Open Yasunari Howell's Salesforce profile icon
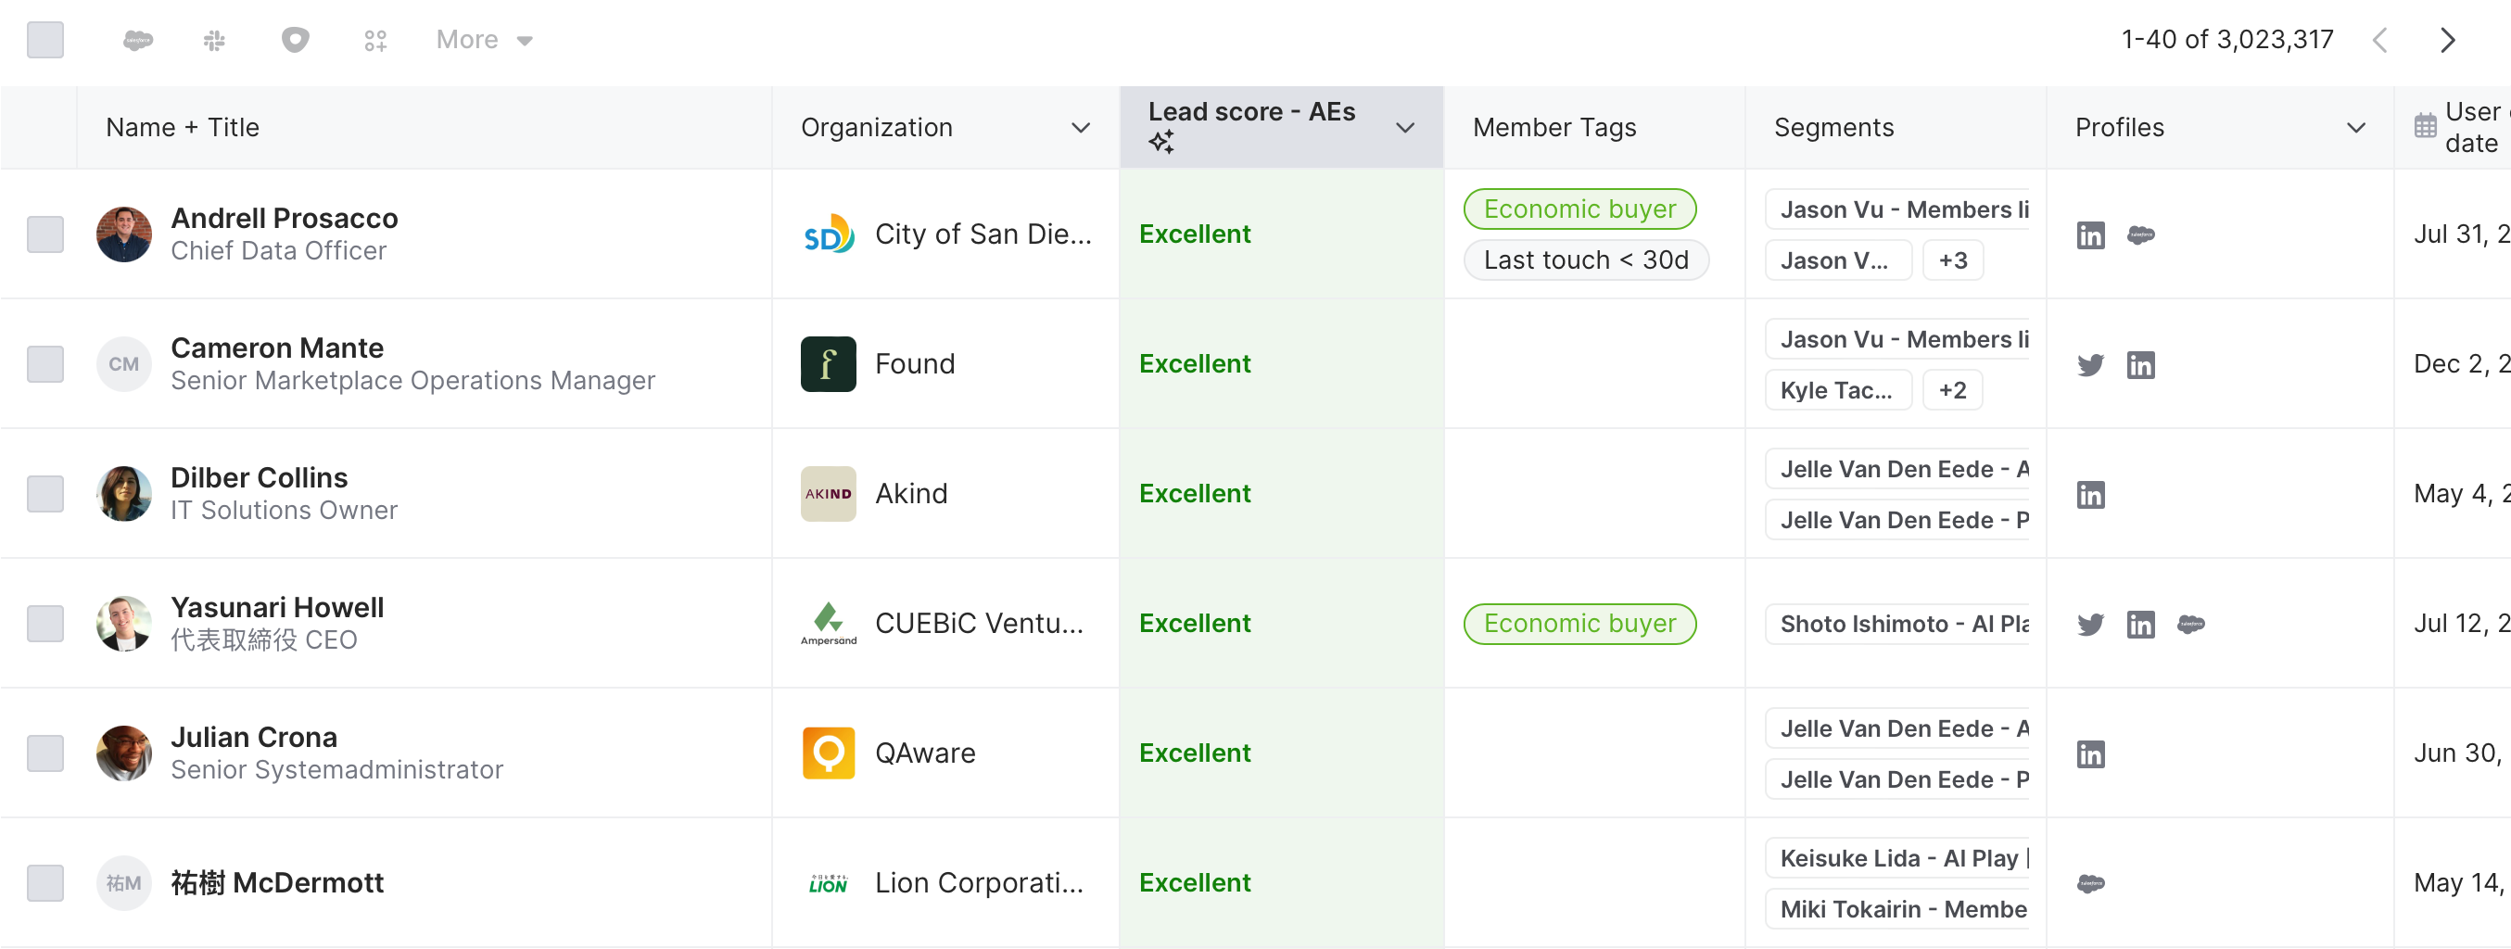Viewport: 2511px width, 949px height. click(x=2190, y=624)
